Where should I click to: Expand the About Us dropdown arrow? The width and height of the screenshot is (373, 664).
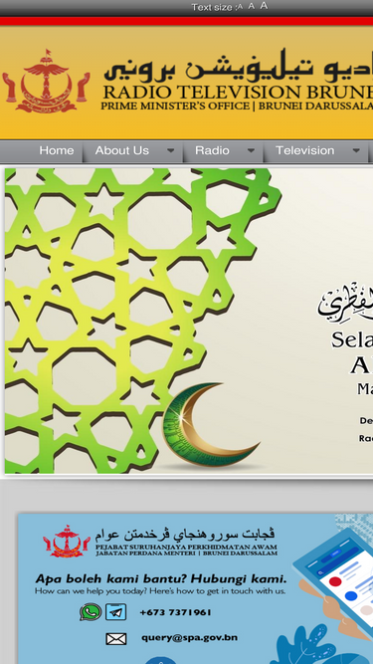(x=170, y=150)
